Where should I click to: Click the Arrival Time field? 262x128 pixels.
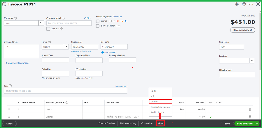pos(56,60)
